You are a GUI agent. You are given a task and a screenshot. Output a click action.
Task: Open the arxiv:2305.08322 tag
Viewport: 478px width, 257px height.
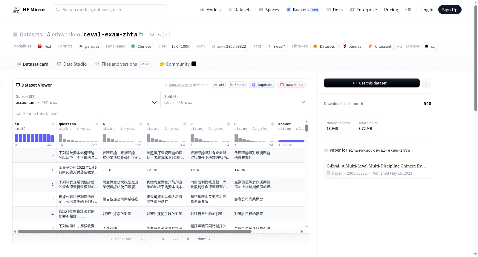[x=229, y=46]
